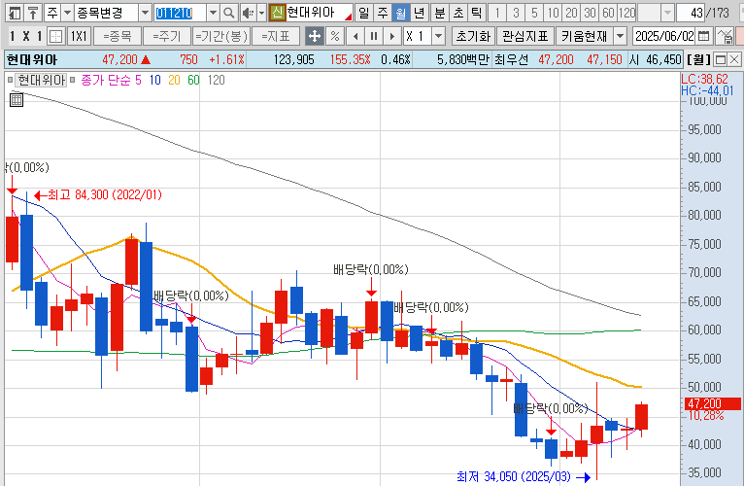Click small square before 종가 단순 legend
The image size is (744, 486).
pyautogui.click(x=73, y=81)
